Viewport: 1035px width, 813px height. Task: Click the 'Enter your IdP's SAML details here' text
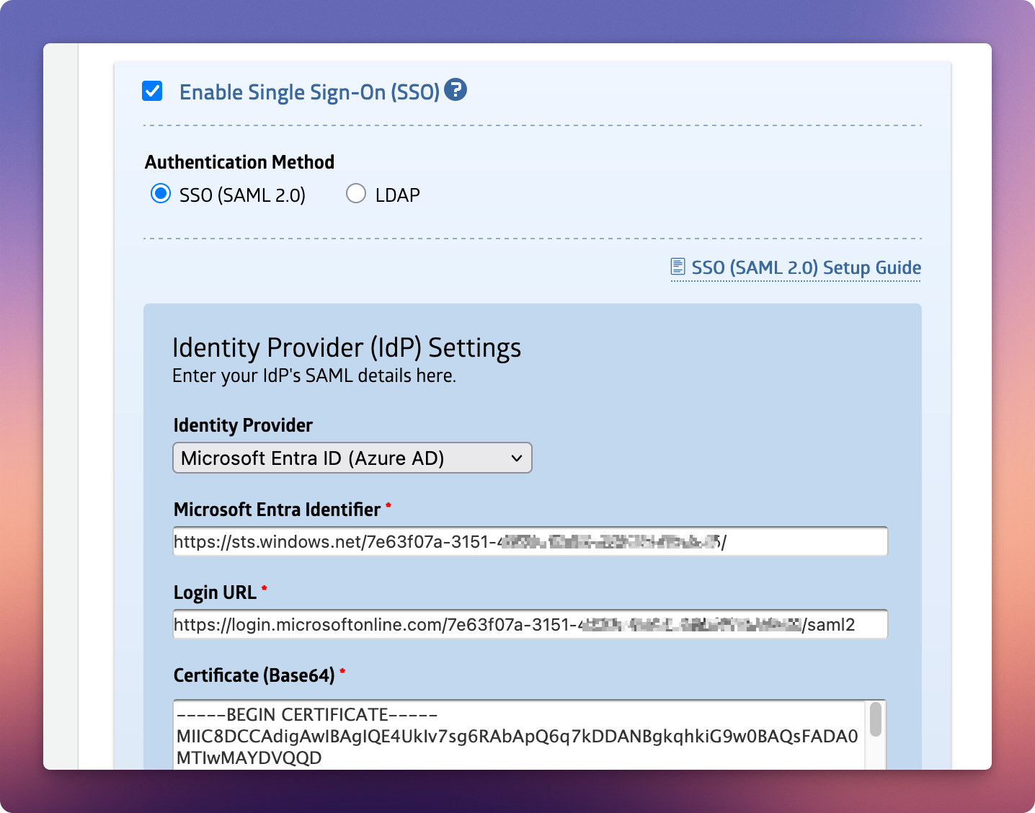(x=314, y=376)
